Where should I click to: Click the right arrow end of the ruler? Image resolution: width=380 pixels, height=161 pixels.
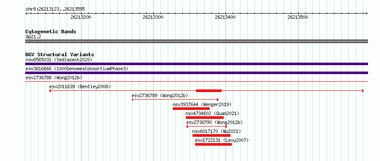click(x=367, y=13)
